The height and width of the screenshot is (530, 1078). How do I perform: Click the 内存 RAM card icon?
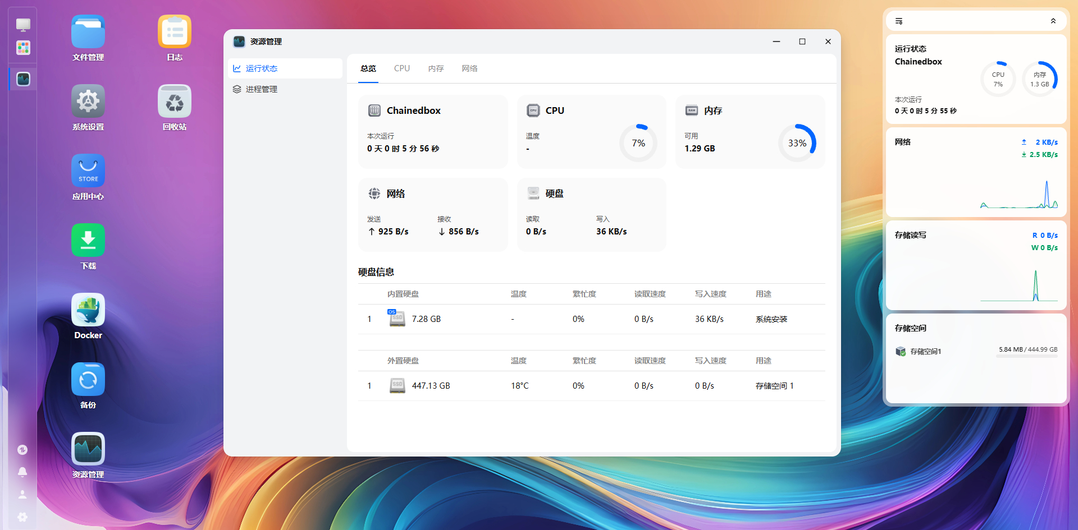tap(692, 110)
